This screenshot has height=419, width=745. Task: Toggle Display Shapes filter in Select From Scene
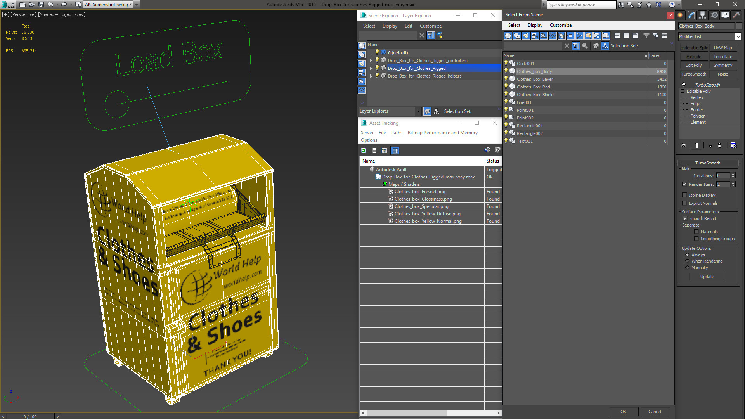point(517,36)
